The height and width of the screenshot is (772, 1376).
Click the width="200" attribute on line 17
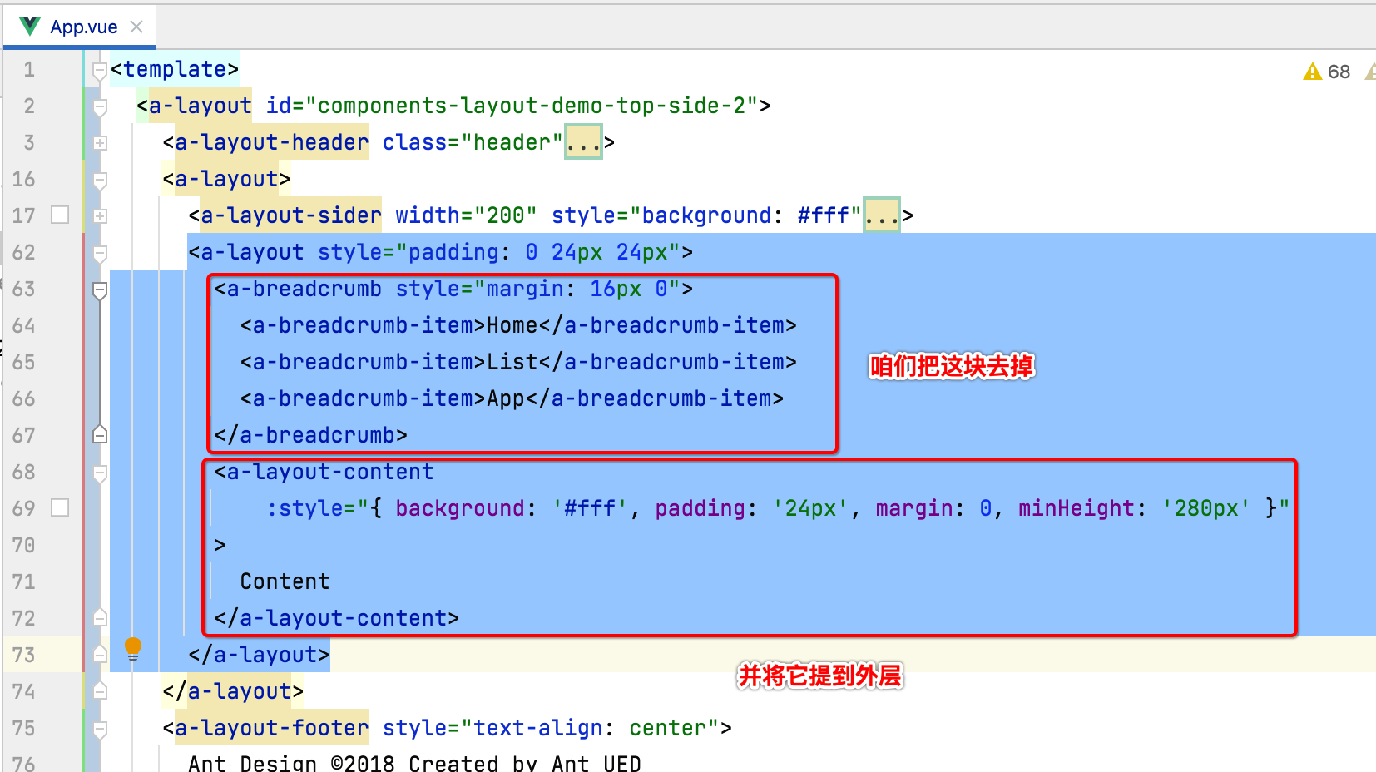tap(466, 215)
